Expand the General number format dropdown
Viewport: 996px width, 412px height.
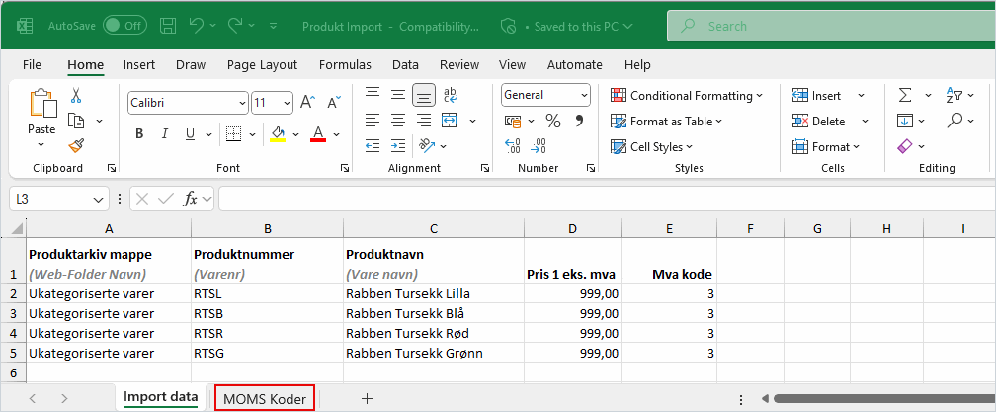[584, 96]
